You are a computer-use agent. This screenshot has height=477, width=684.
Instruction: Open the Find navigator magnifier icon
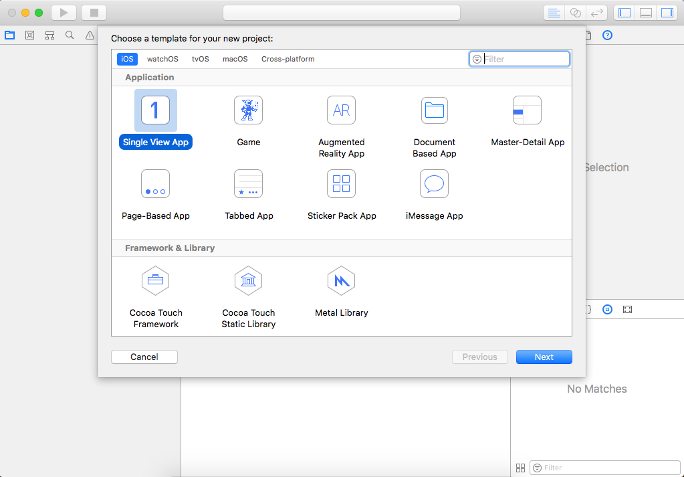tap(70, 35)
